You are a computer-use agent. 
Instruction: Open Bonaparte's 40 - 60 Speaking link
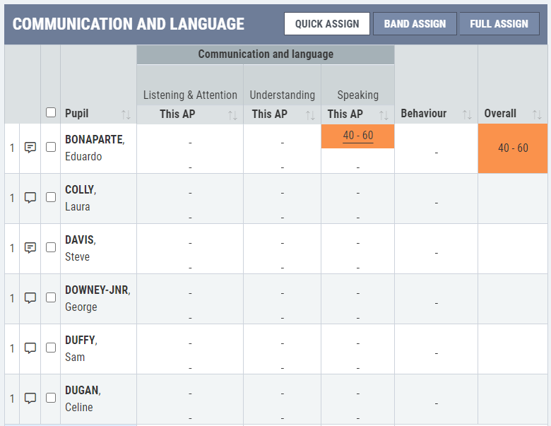[358, 136]
